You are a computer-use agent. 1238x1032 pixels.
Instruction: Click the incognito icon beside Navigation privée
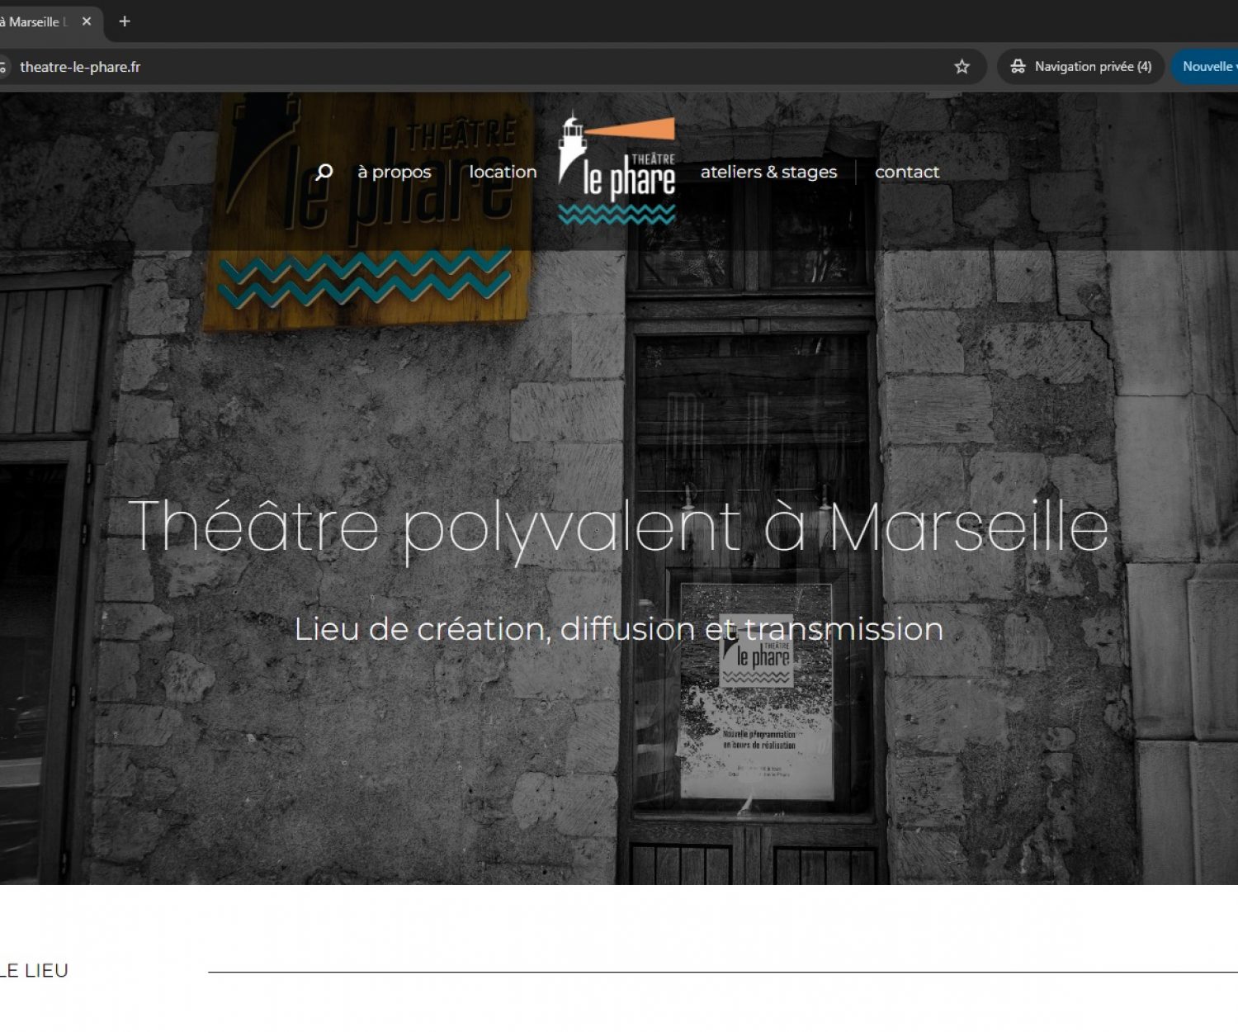click(x=1018, y=67)
